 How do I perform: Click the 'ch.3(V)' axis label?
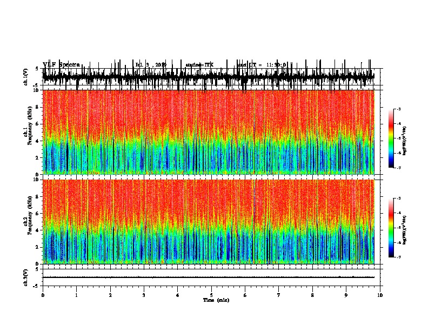pos(25,278)
